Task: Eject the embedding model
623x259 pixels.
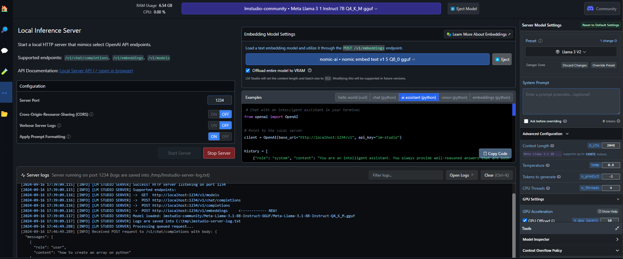Action: point(502,60)
